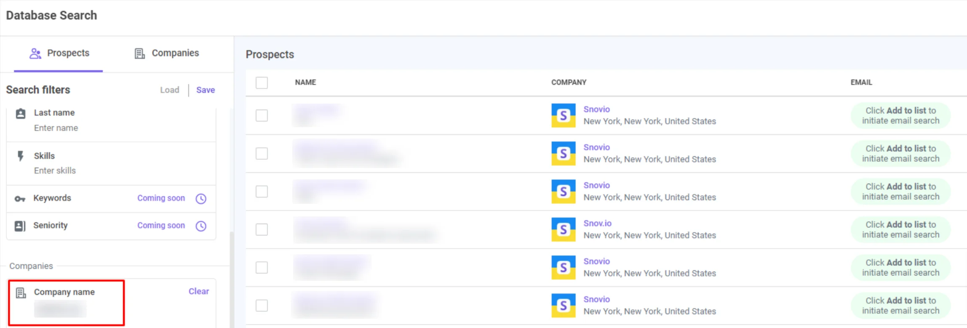
Task: Load a saved search filter
Action: pos(169,90)
